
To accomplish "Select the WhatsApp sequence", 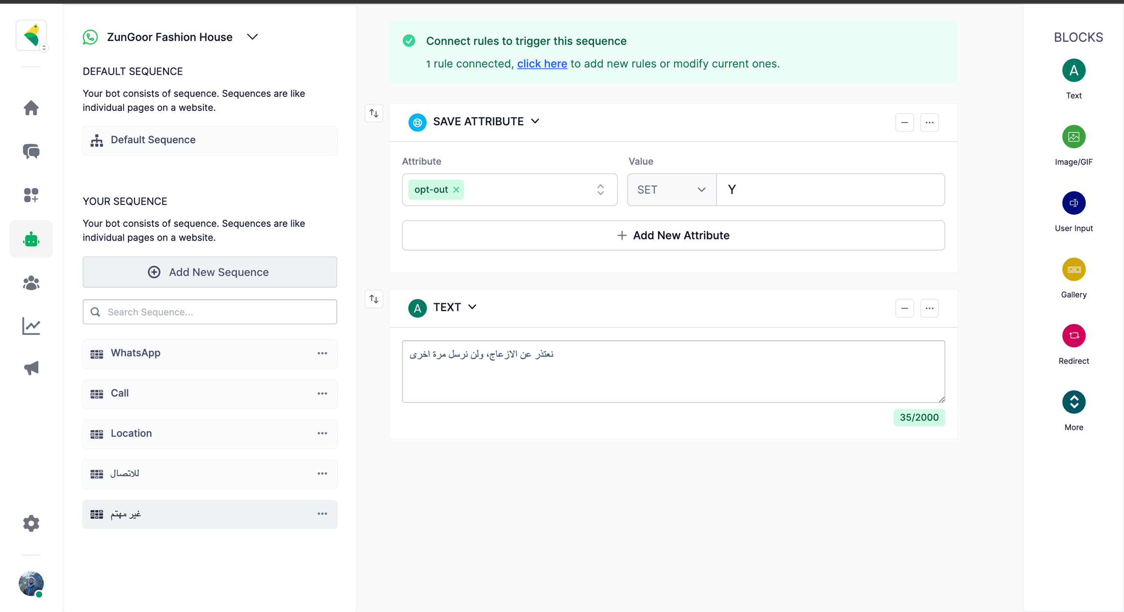I will [136, 353].
